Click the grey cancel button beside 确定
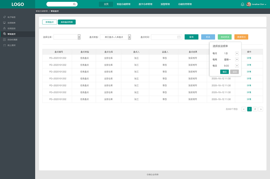 [235, 72]
